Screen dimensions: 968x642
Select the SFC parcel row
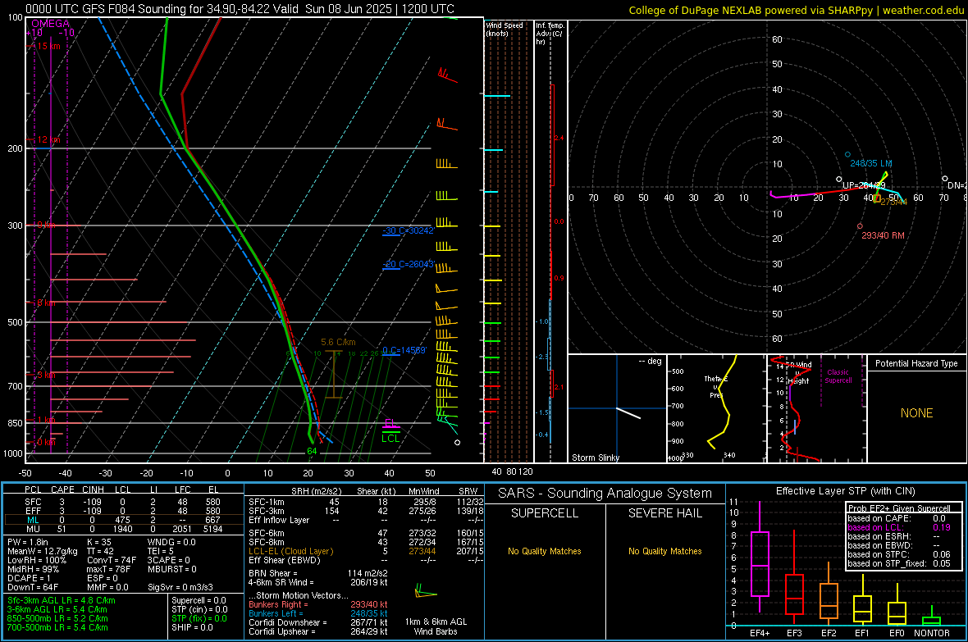[122, 502]
